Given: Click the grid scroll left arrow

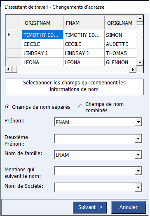Looking at the screenshot, I should click(x=9, y=69).
